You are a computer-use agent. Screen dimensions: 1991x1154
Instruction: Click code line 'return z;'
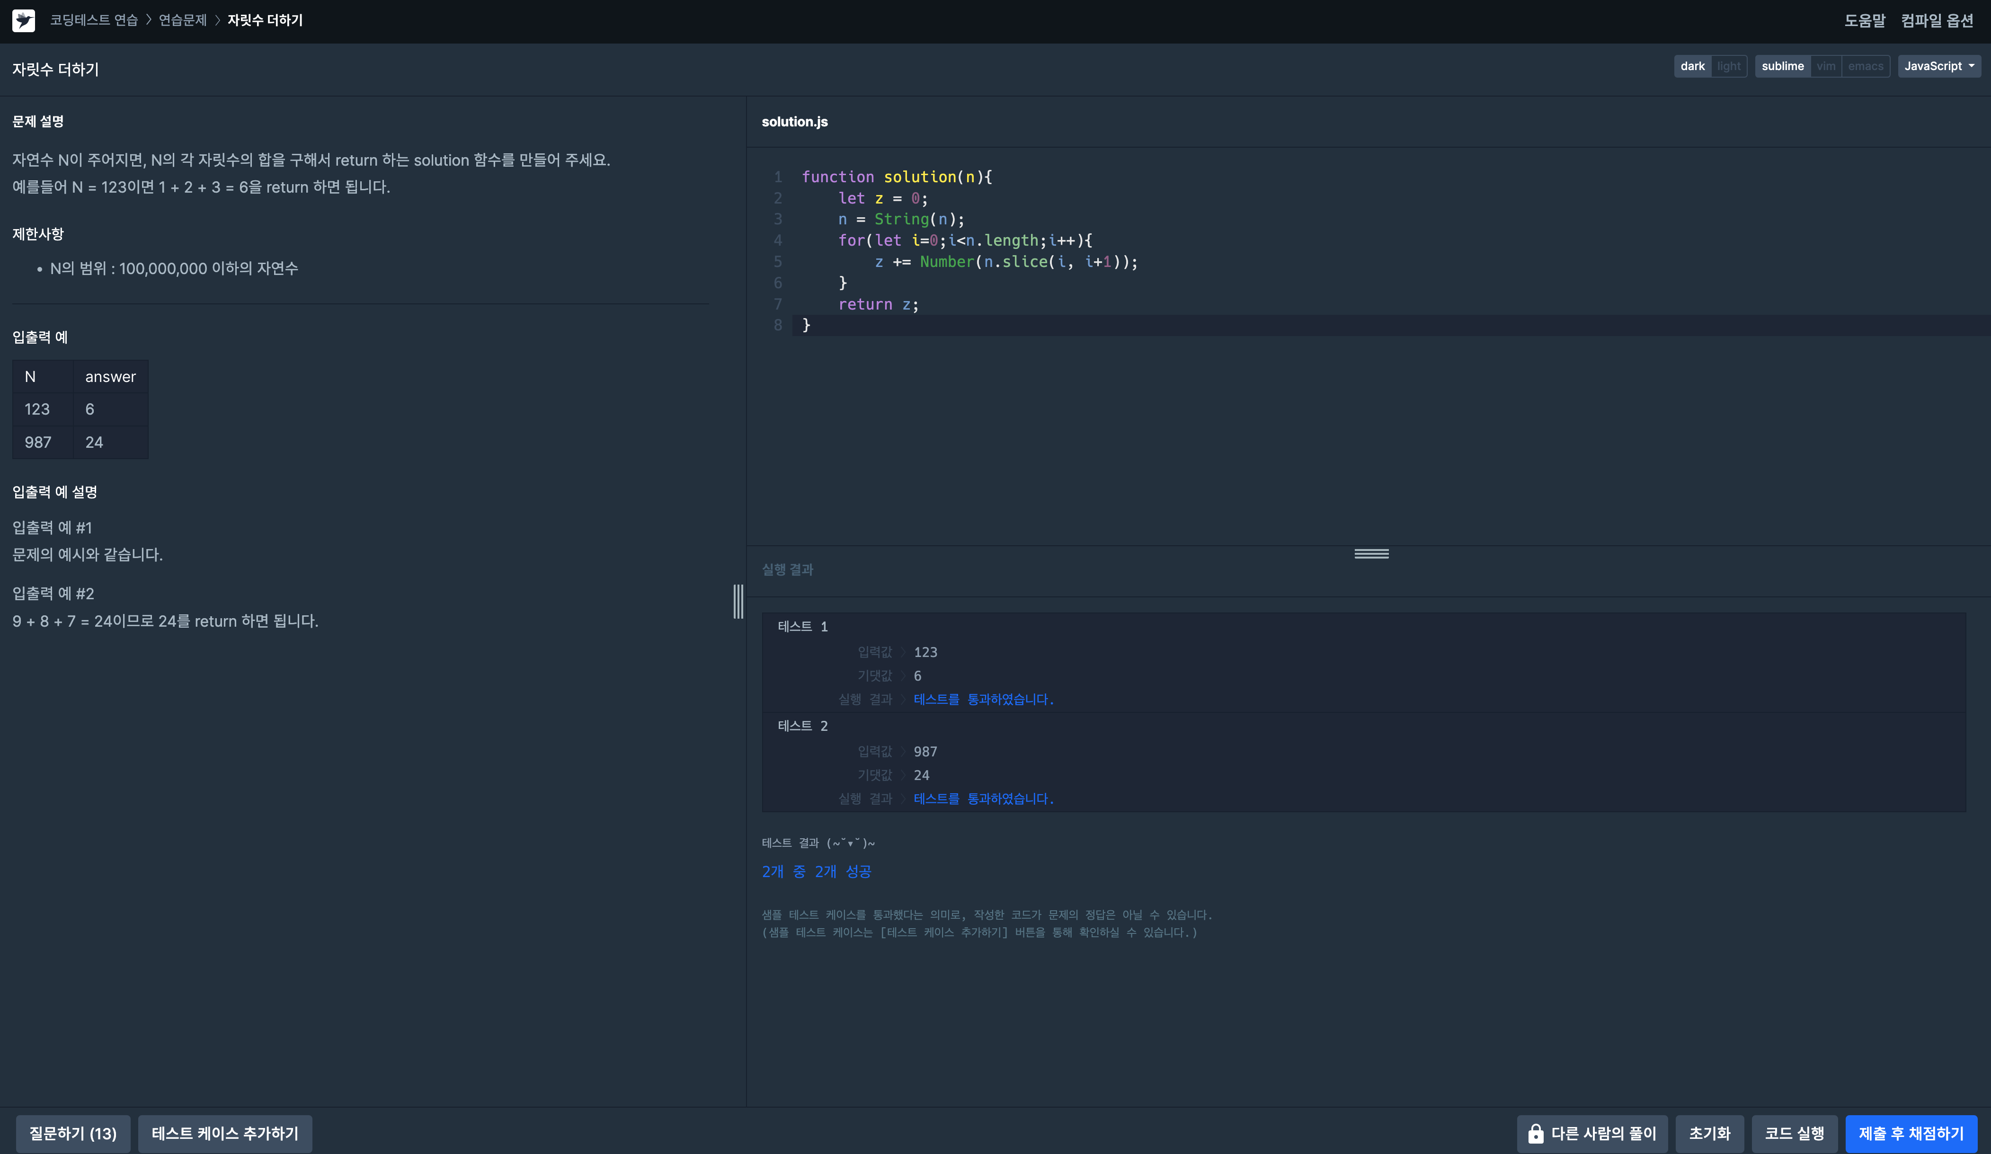(879, 304)
